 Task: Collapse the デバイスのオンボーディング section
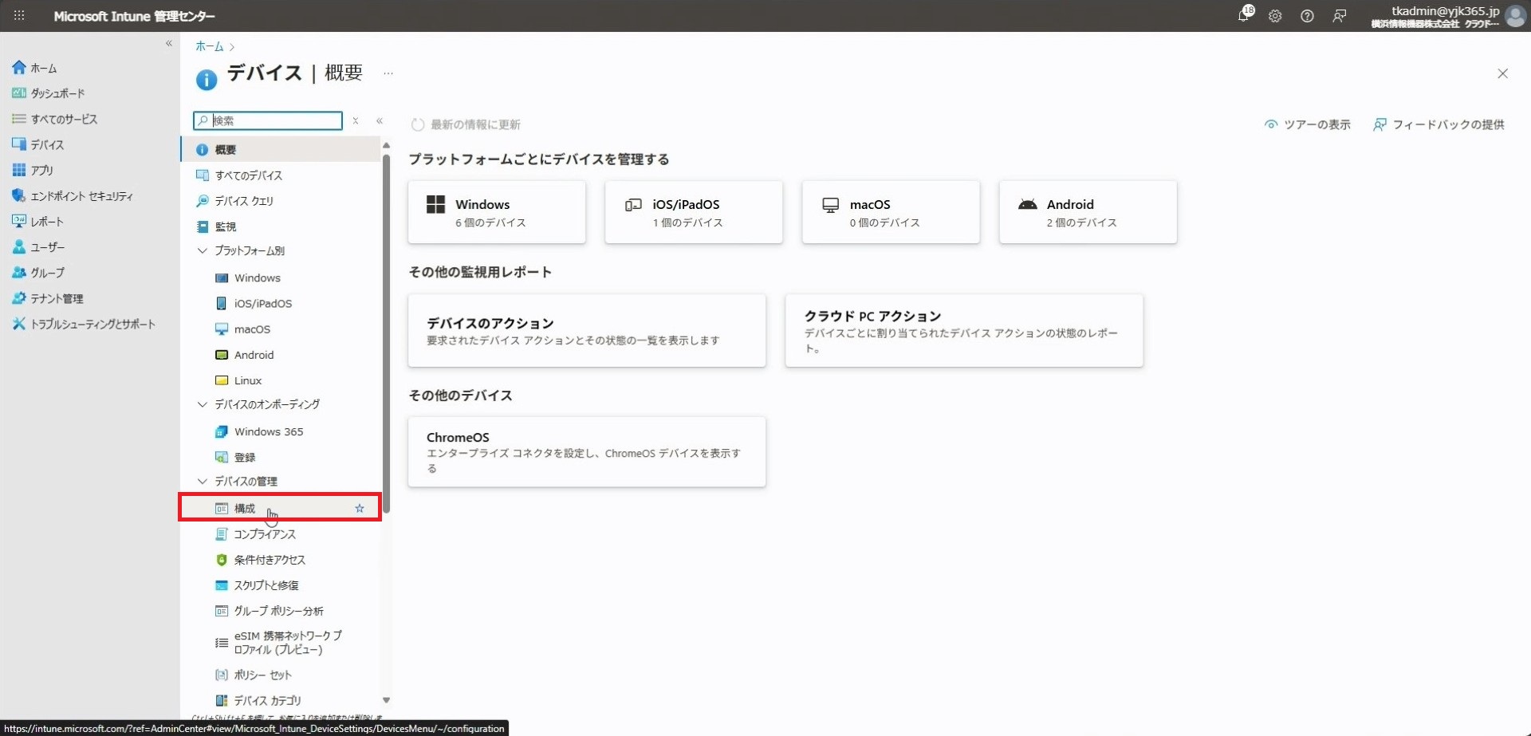(203, 405)
